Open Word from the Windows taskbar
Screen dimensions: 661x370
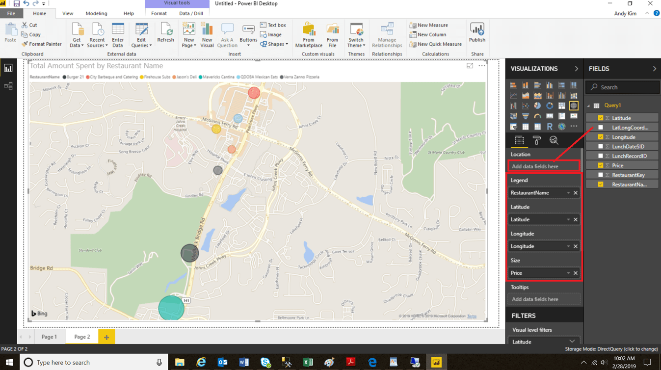(x=244, y=362)
